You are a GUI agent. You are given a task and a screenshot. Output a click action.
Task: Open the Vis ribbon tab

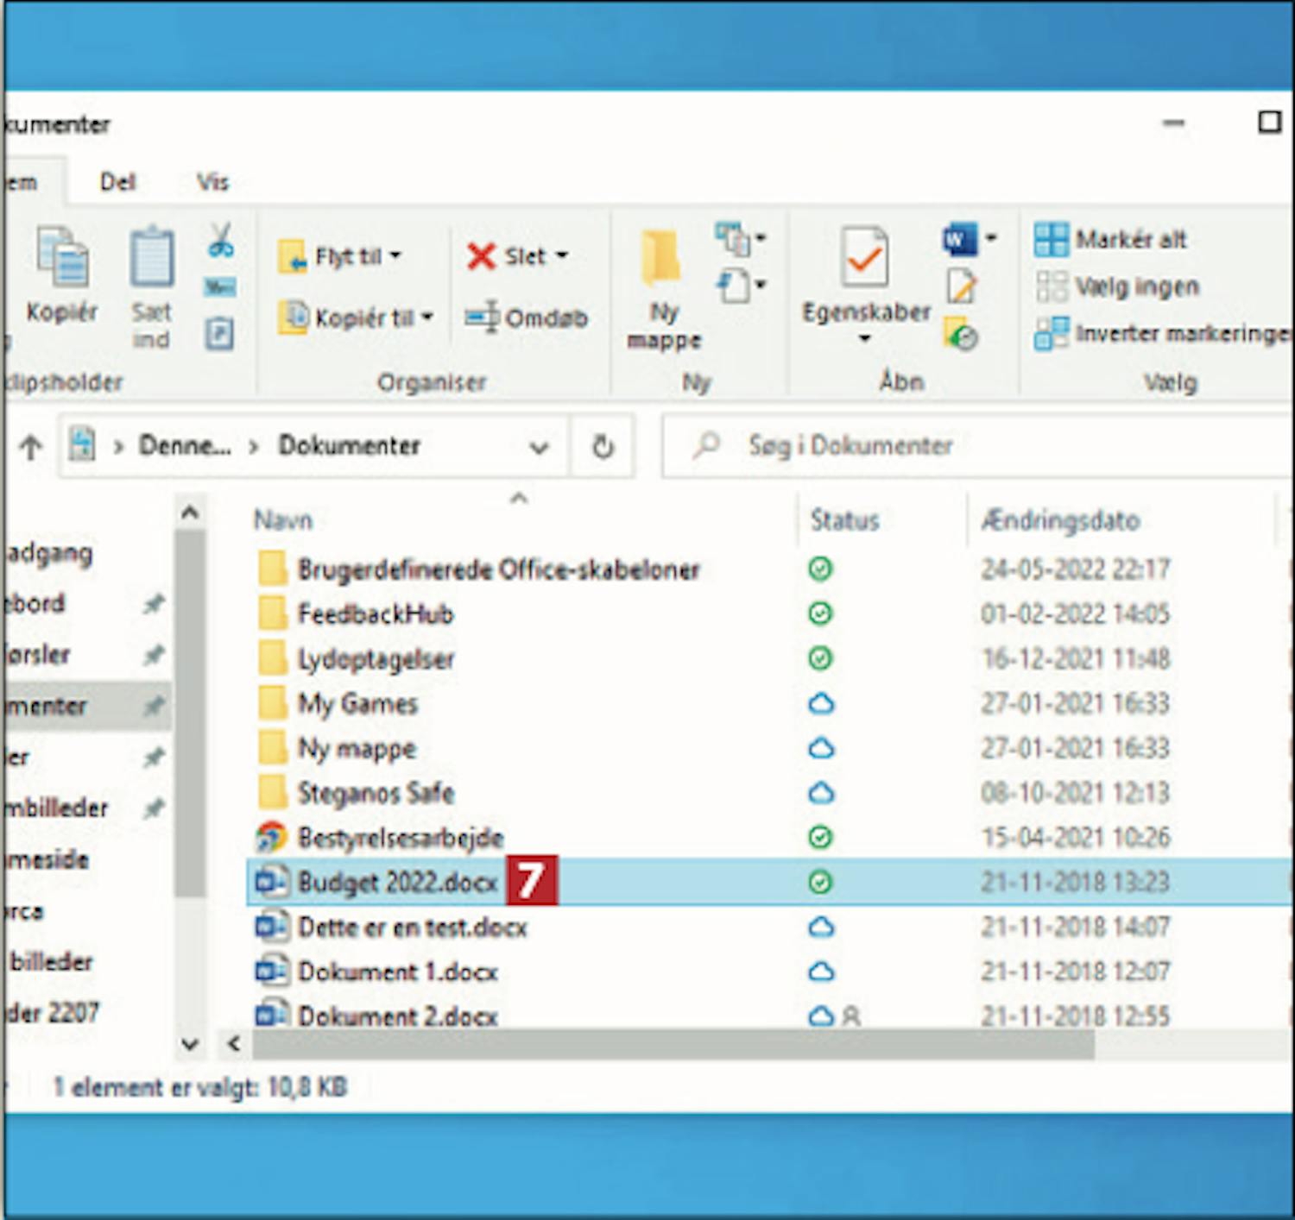tap(212, 182)
